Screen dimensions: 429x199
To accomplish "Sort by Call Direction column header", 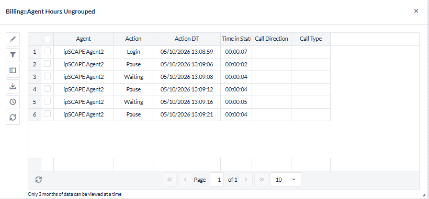I will (x=272, y=39).
